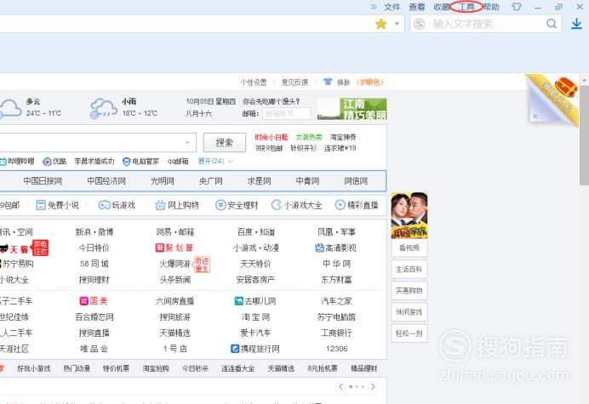This screenshot has height=404, width=589.
Task: Open 12306 link
Action: coord(336,349)
